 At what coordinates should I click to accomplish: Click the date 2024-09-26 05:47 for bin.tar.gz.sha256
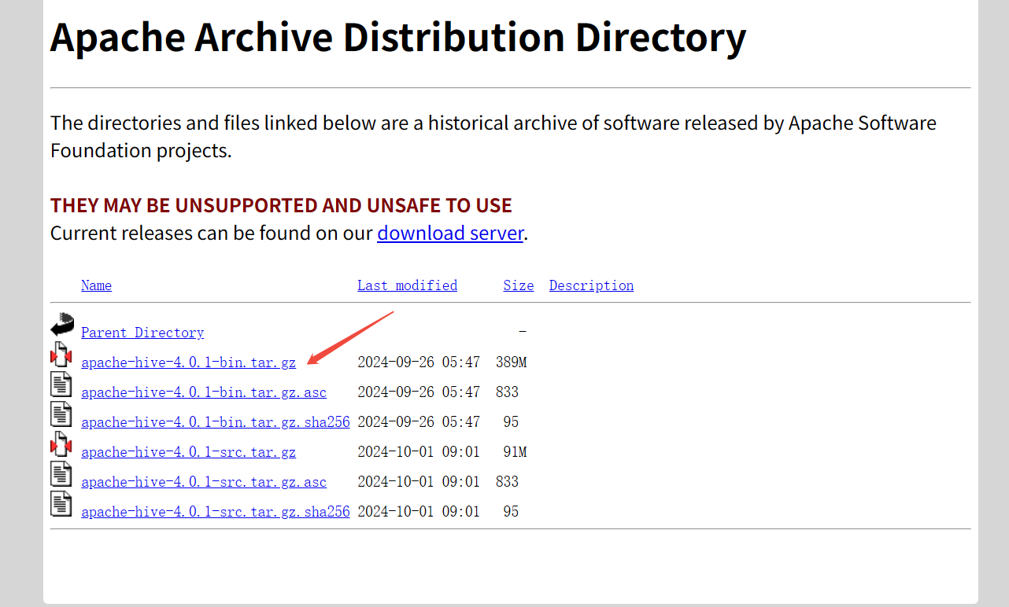tap(419, 422)
